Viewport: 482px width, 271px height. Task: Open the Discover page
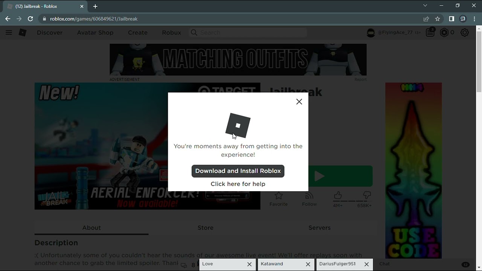tap(50, 33)
